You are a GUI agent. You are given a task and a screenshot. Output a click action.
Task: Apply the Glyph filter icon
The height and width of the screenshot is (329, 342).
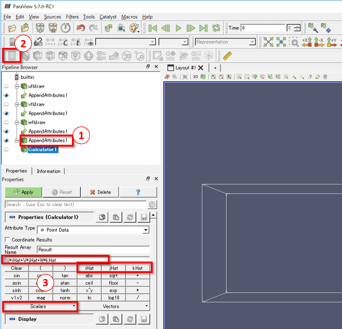click(88, 56)
